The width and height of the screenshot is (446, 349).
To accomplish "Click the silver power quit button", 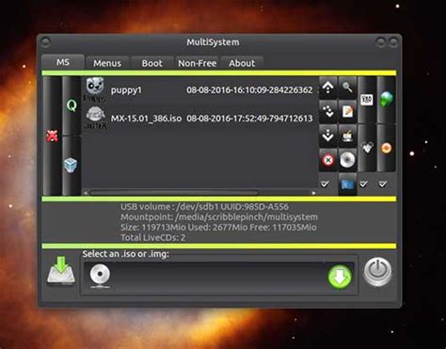I will coord(378,272).
